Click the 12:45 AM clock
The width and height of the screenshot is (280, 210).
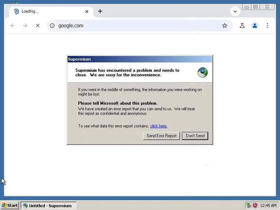click(x=268, y=205)
